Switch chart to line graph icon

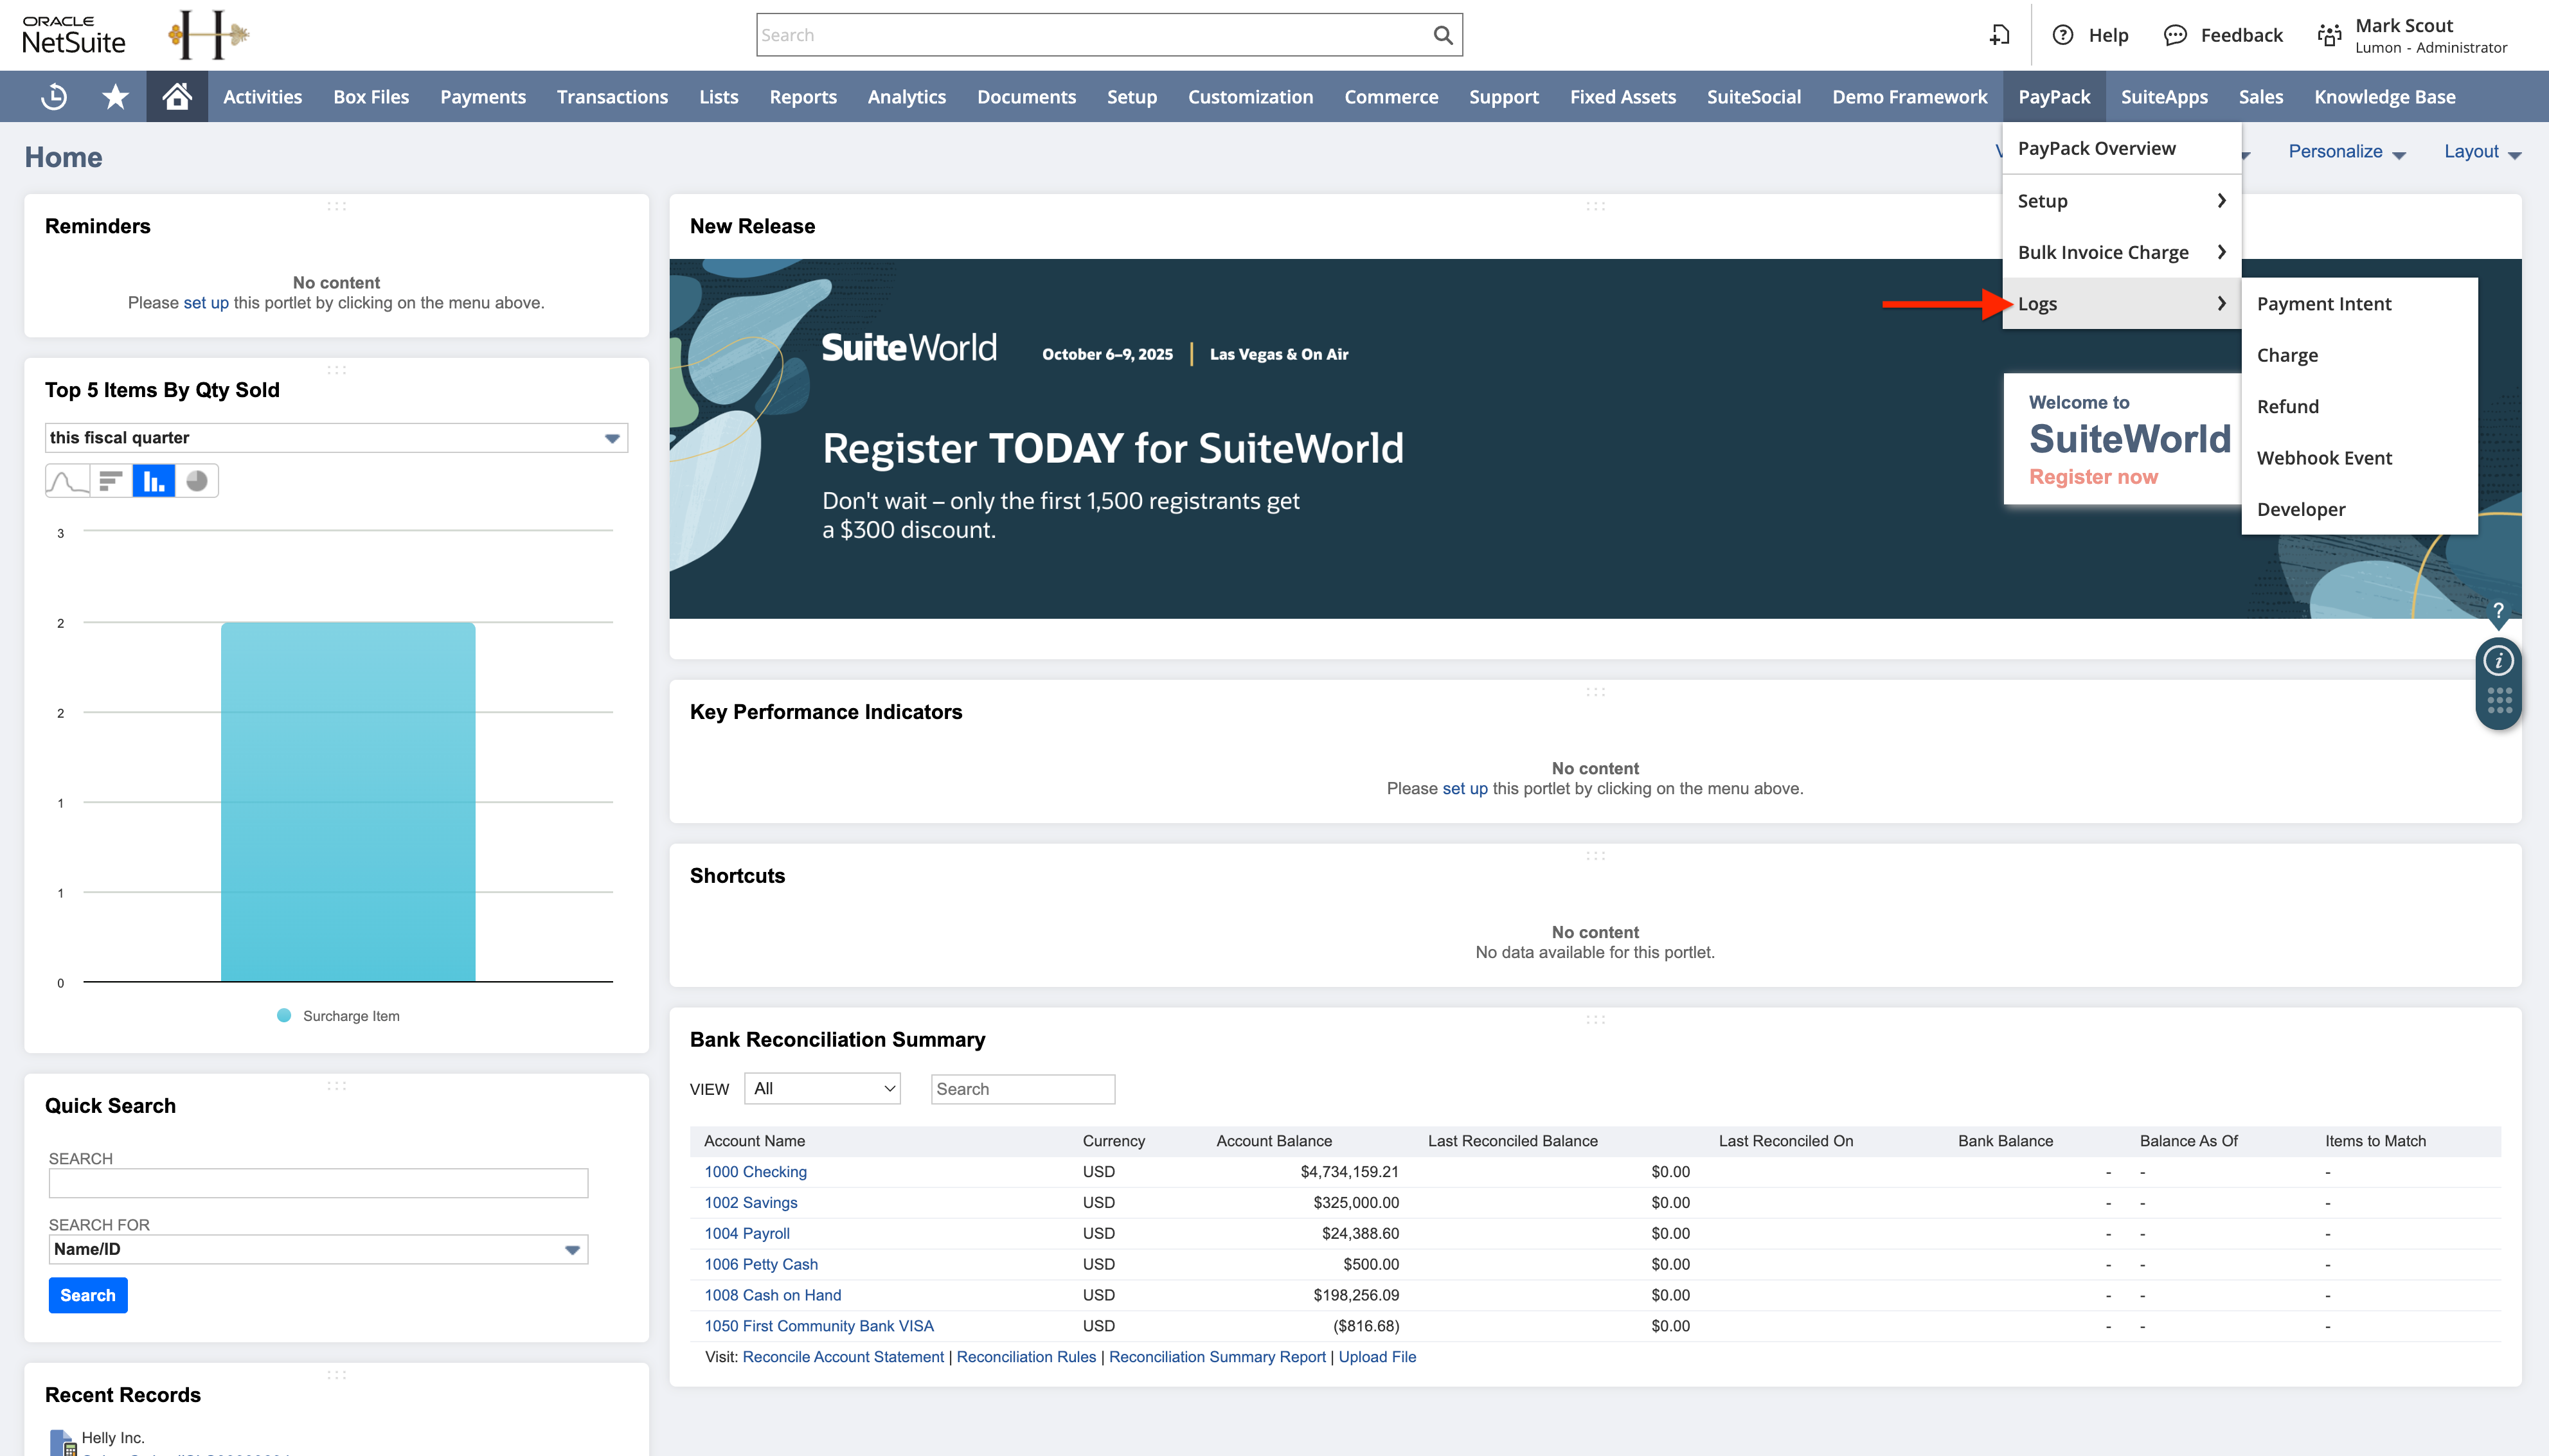67,481
